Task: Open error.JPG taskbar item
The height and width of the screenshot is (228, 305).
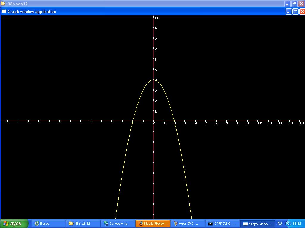Action: pos(187,224)
